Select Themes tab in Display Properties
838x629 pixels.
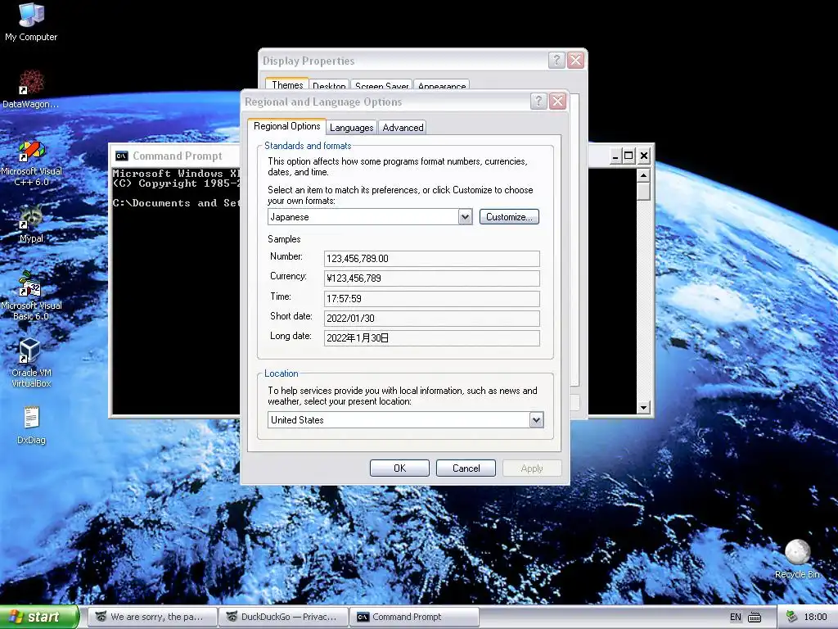point(287,84)
